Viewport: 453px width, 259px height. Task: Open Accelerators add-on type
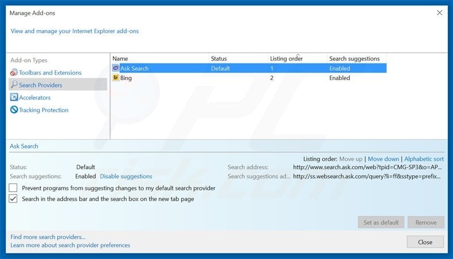tap(34, 98)
